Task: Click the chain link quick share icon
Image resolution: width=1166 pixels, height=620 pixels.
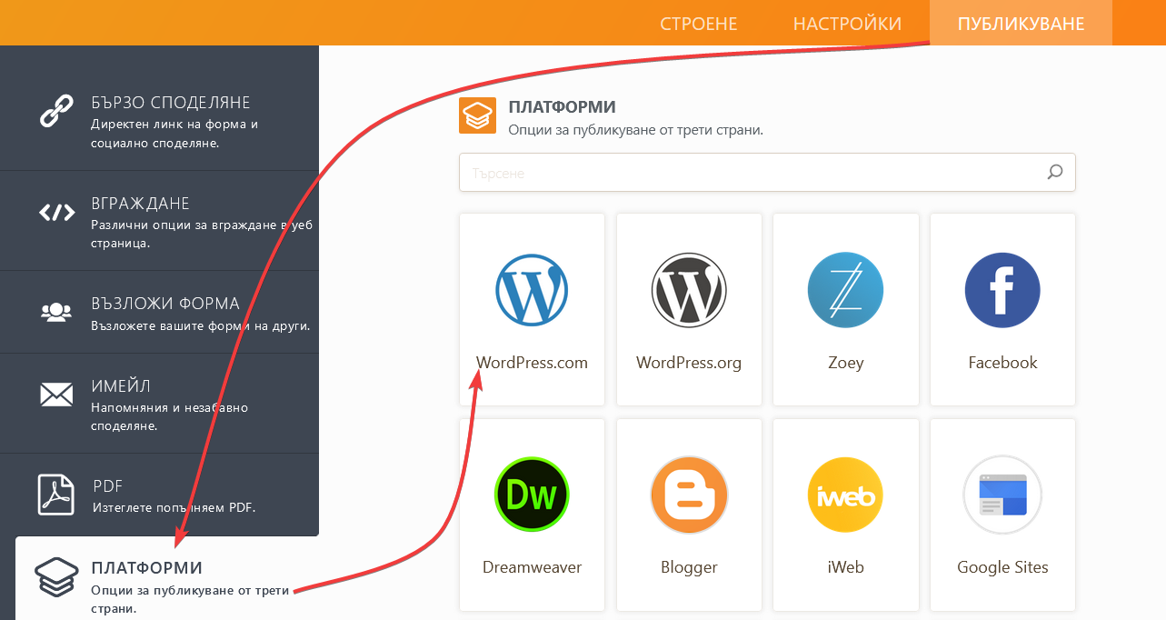Action: click(56, 110)
